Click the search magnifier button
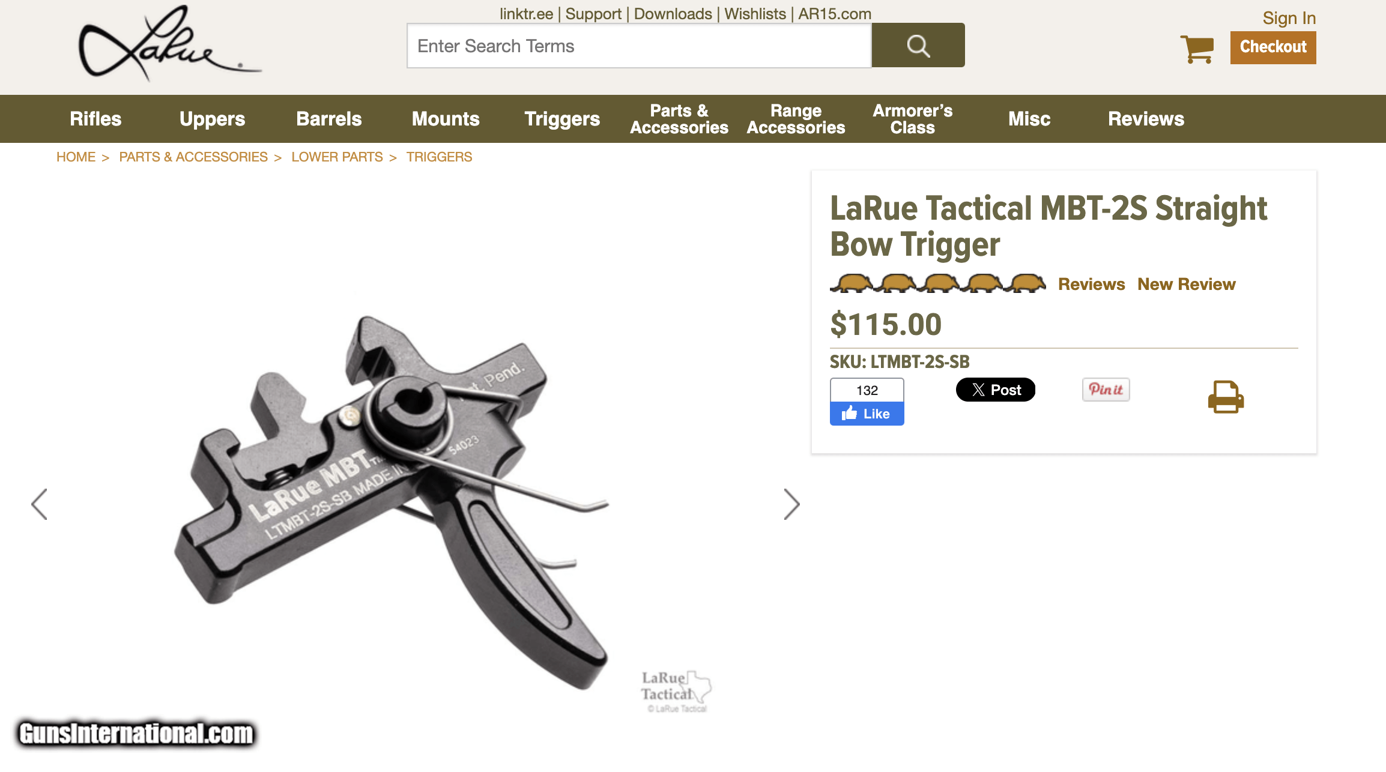1386x772 pixels. [918, 46]
